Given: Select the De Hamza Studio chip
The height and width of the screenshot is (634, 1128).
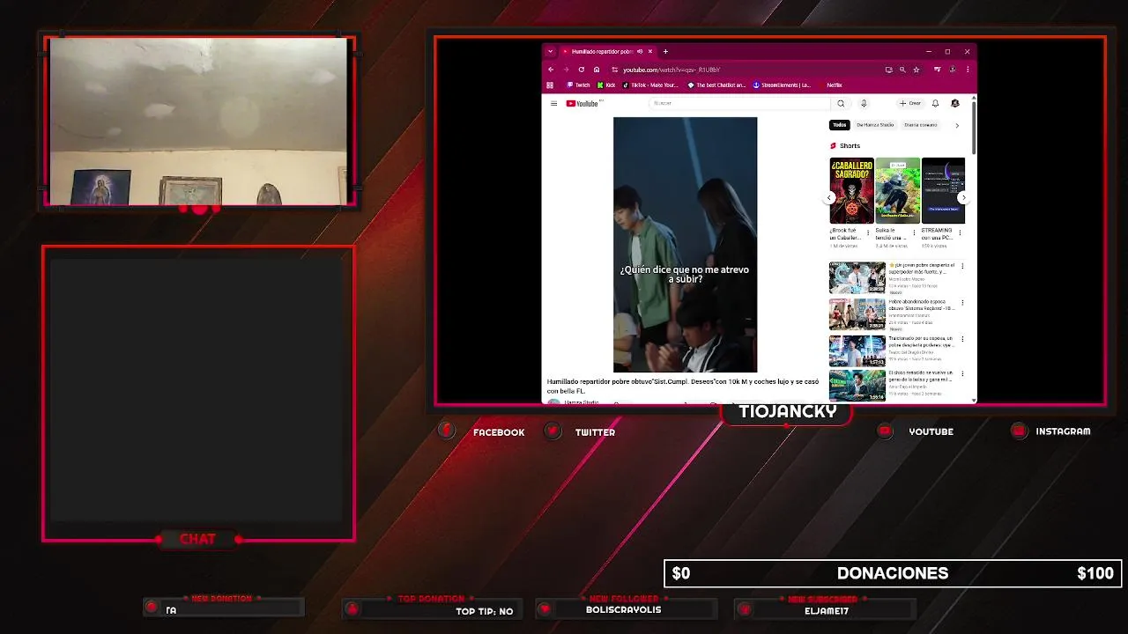Looking at the screenshot, I should (875, 125).
